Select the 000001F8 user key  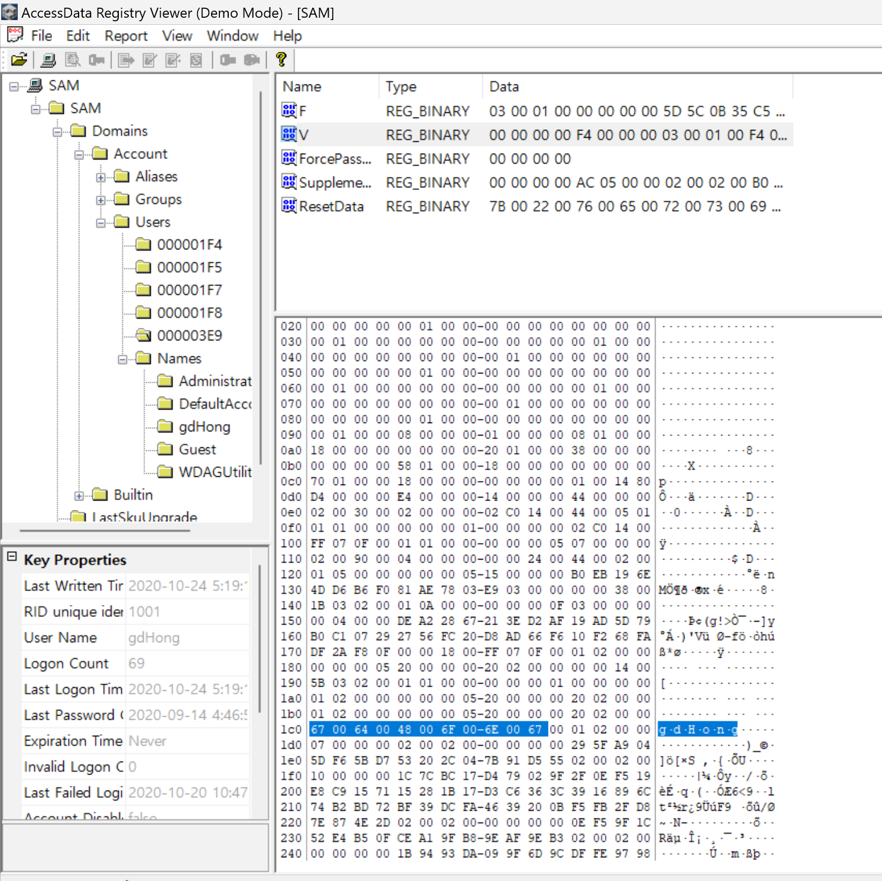[189, 313]
